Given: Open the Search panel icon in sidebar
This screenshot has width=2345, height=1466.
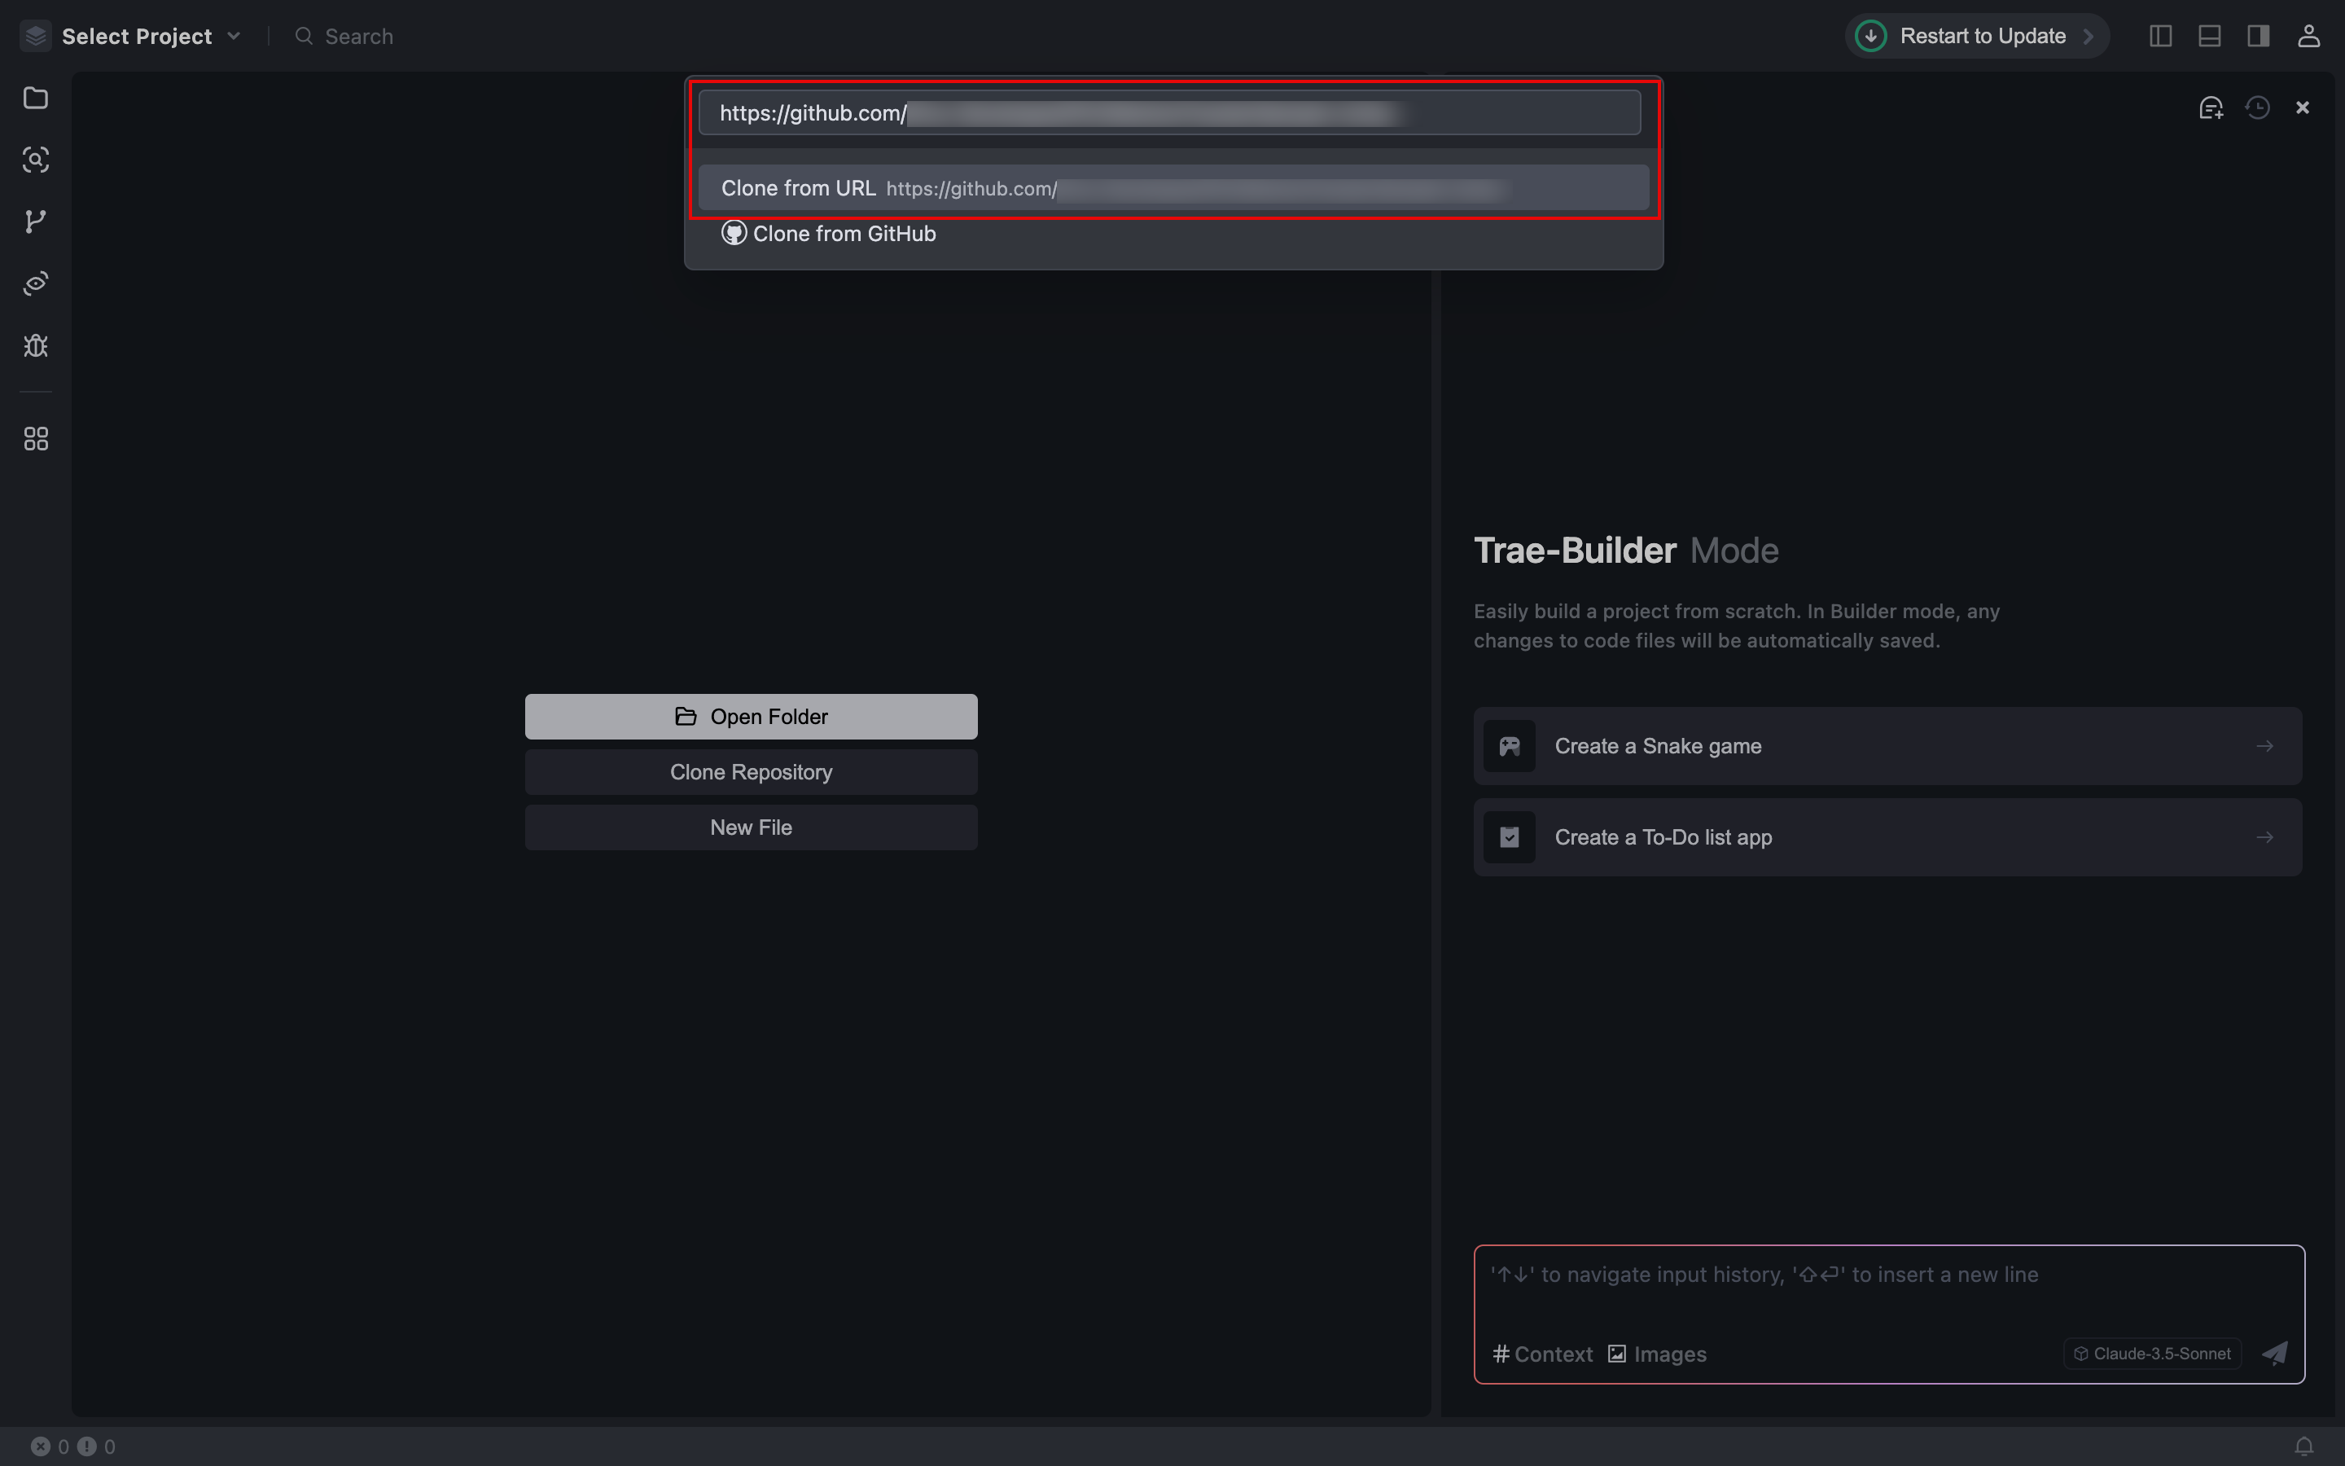Looking at the screenshot, I should (36, 160).
